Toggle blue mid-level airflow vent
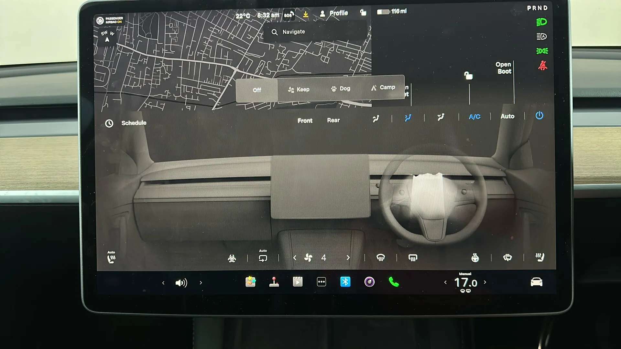621x349 pixels. click(x=408, y=118)
